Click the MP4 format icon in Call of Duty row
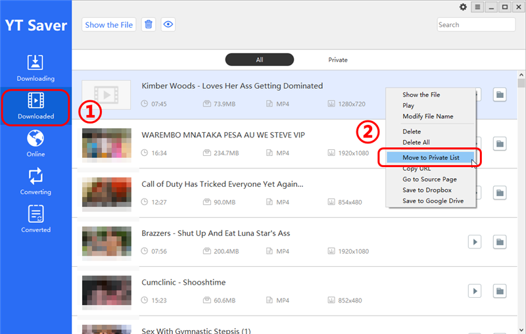Screen dimensions: 526x334 click(270, 202)
